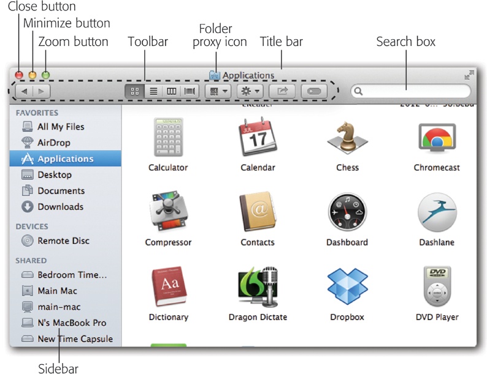Viewport: 487px width, 374px height.
Task: Select Applications in the sidebar
Action: click(66, 159)
